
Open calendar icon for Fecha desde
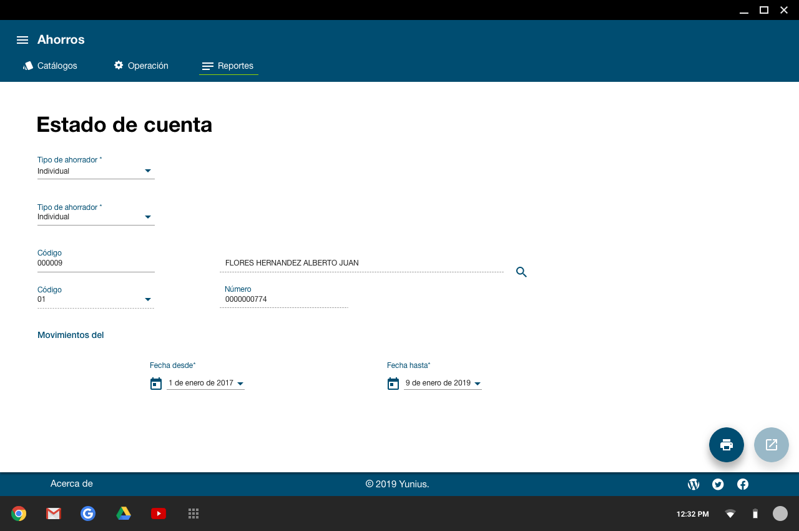(x=156, y=384)
